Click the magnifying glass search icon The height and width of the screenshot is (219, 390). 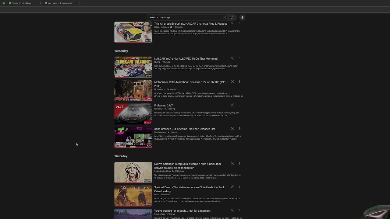tap(232, 17)
